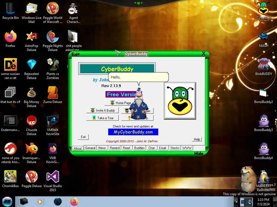This screenshot has width=277, height=207.
Task: Open ChomikBox desktop icon
Action: 11,179
